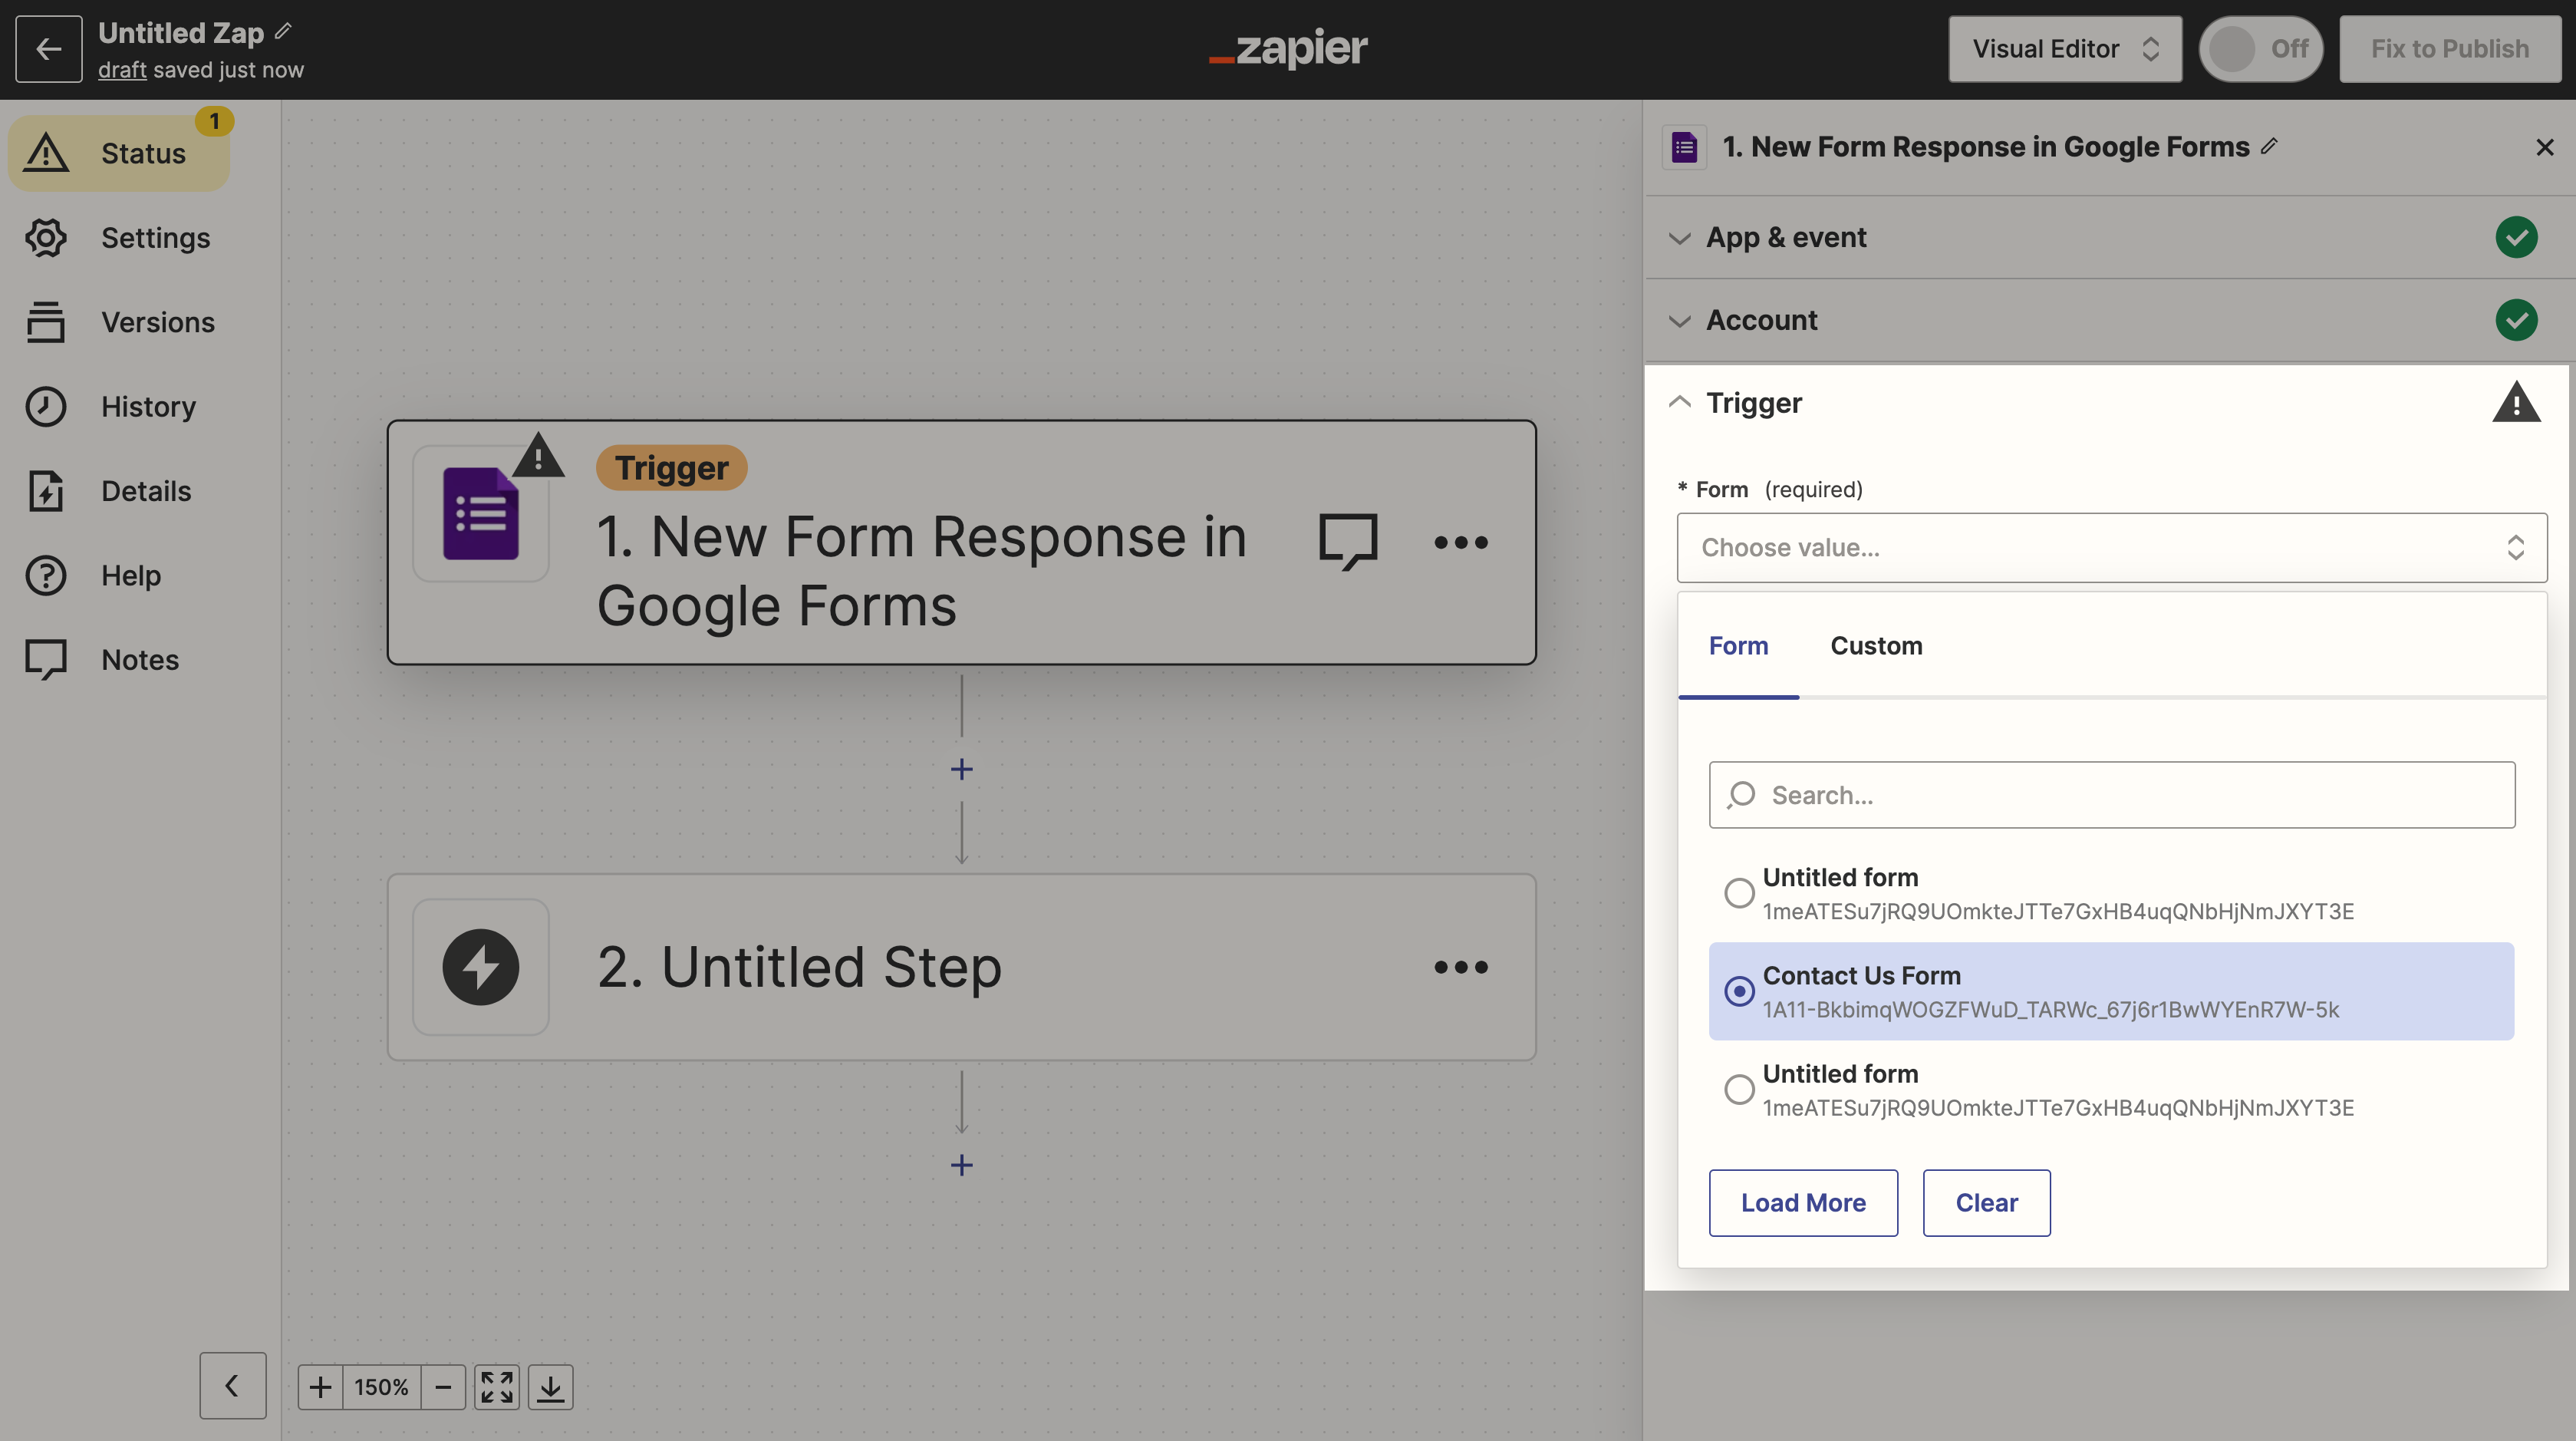Go back using the arrow button
This screenshot has width=2576, height=1441.
coord(48,48)
